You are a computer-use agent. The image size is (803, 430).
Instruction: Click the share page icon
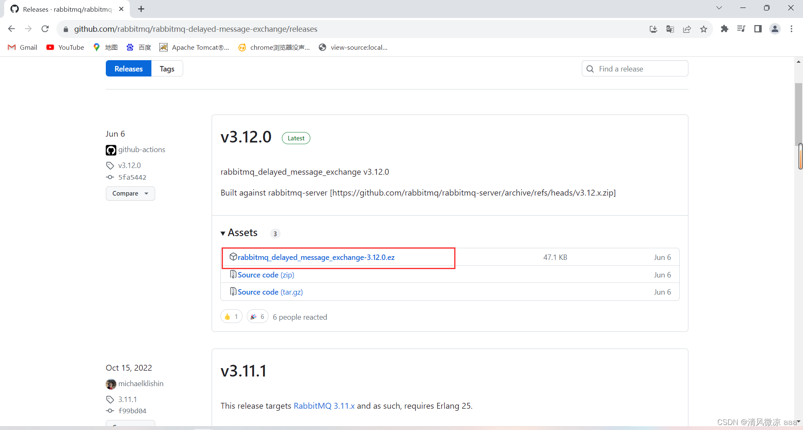coord(687,29)
